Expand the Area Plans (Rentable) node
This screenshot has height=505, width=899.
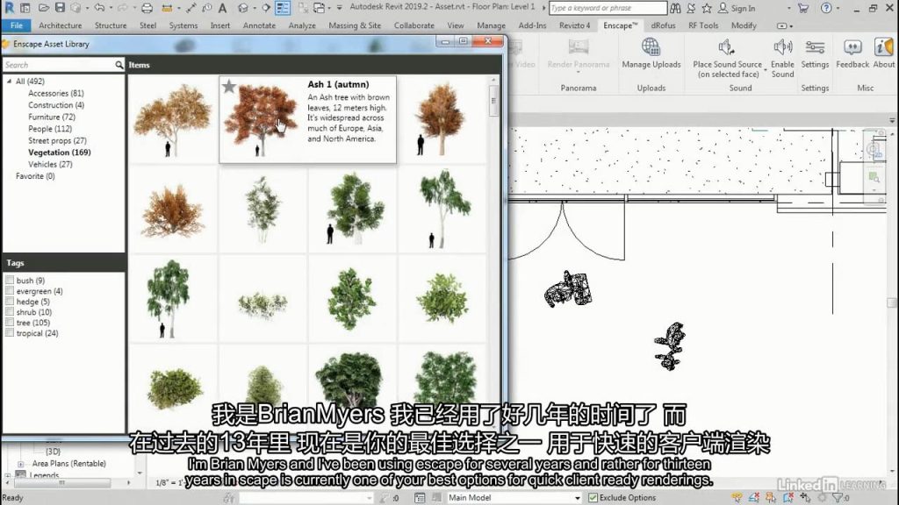point(21,464)
